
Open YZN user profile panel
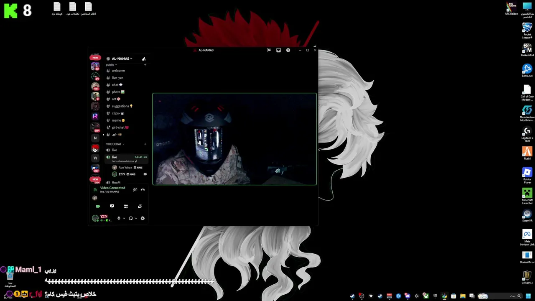click(102, 218)
